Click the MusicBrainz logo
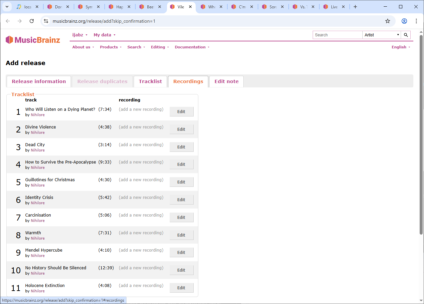The width and height of the screenshot is (424, 304). coord(33,40)
